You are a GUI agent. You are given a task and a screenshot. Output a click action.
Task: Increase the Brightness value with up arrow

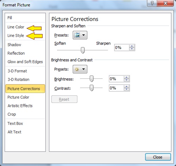(126, 77)
